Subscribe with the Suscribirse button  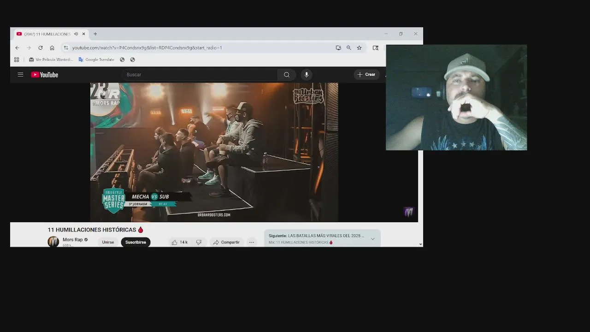(x=136, y=242)
